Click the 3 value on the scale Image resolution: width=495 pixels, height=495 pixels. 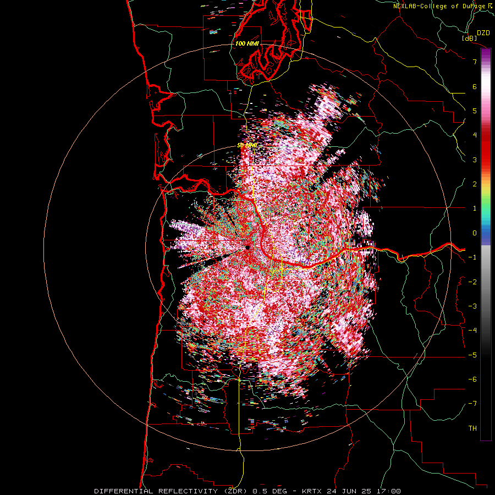[475, 159]
